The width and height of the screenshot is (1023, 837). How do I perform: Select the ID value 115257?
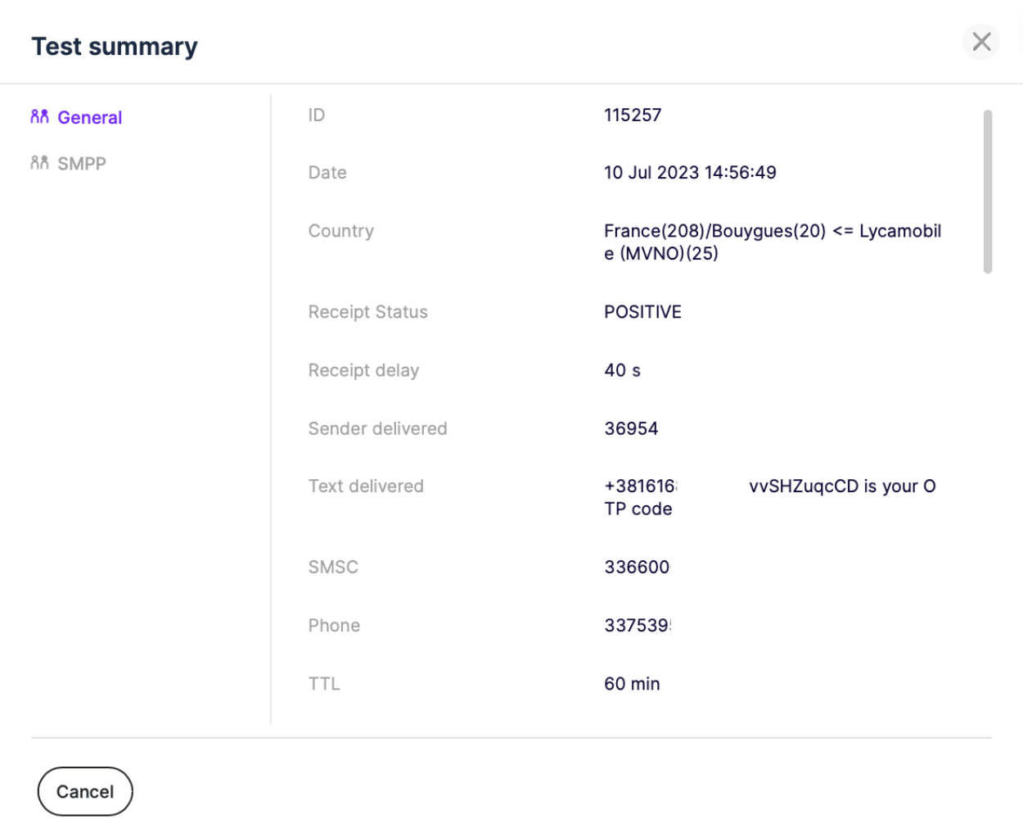(632, 115)
